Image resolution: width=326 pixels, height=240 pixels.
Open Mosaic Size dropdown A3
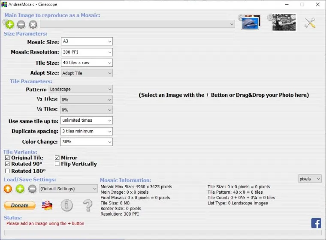point(87,41)
